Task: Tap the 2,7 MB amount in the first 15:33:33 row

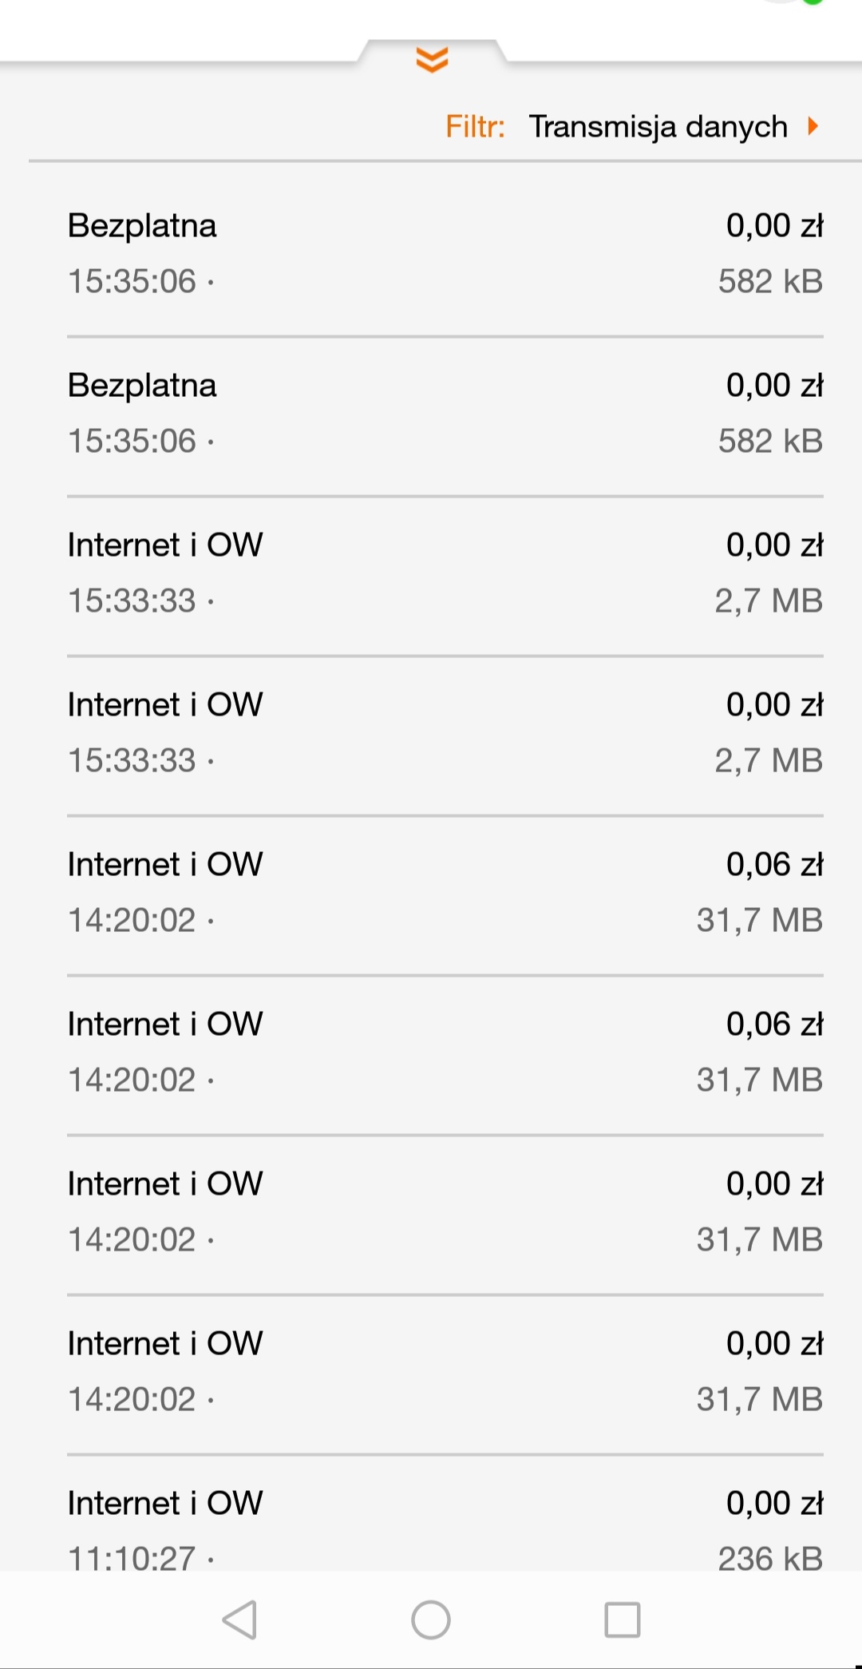Action: click(x=768, y=601)
